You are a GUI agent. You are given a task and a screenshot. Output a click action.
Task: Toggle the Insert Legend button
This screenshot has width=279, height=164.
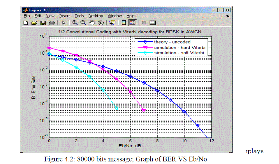(132, 23)
